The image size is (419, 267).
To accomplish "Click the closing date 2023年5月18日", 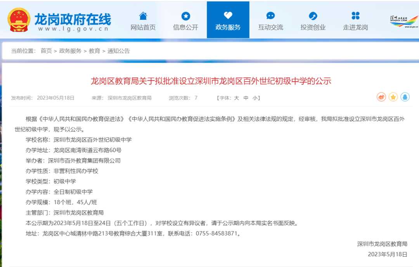I will [x=388, y=255].
